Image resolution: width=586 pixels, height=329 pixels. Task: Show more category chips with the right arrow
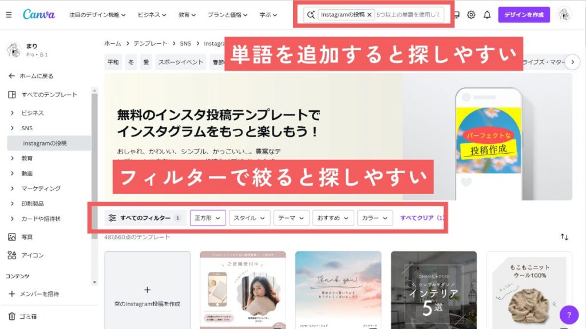[572, 62]
